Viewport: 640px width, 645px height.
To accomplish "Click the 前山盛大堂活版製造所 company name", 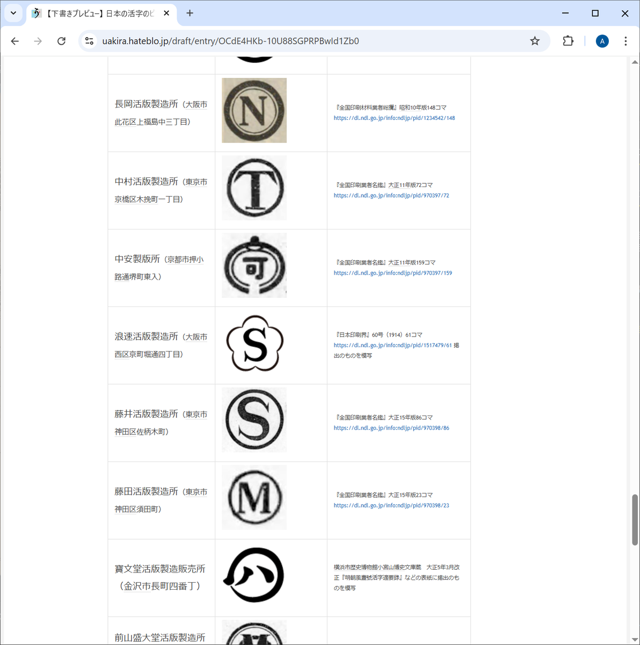I will click(x=160, y=637).
